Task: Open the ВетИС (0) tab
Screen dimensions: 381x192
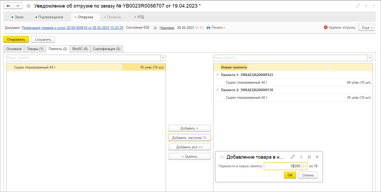Action: point(80,49)
